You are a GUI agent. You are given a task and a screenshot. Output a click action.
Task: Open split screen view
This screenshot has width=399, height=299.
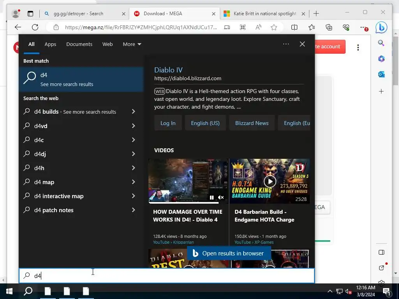[294, 27]
